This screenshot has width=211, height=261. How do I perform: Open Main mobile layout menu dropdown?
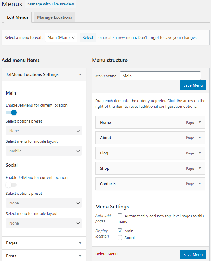point(44,151)
